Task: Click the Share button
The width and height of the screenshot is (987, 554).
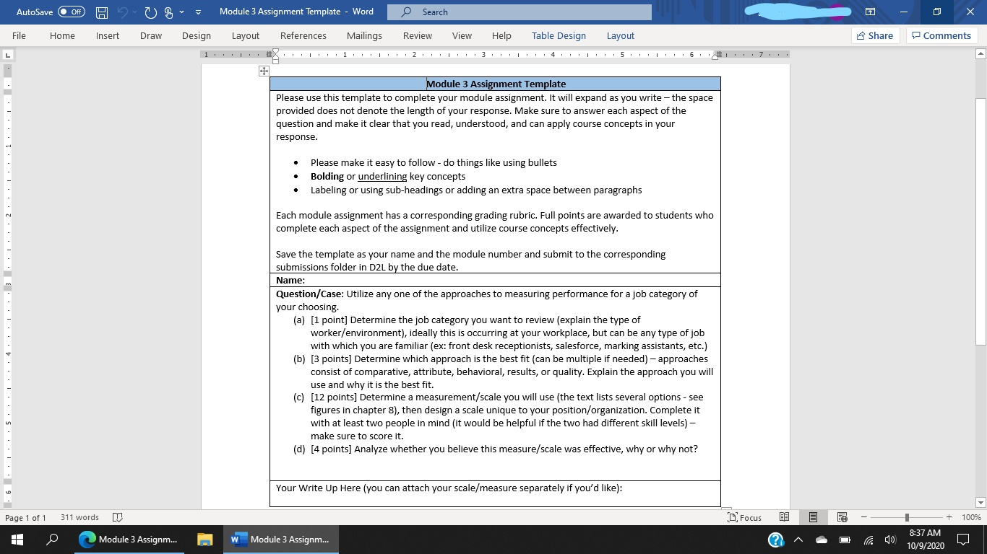Action: (x=874, y=35)
